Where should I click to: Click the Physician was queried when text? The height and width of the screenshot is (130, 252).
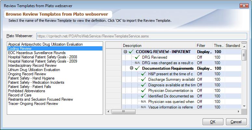click(x=171, y=102)
